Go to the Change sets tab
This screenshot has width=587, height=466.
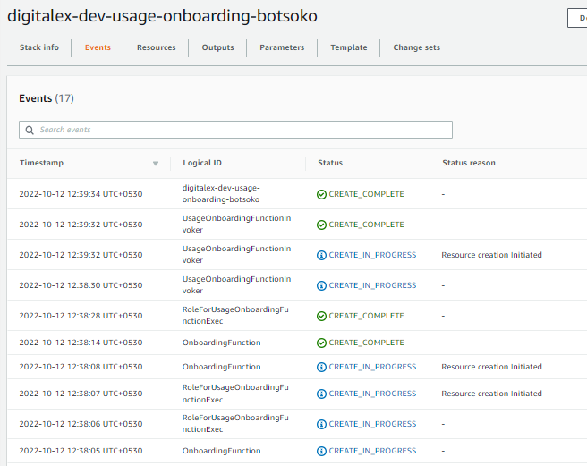[x=416, y=47]
